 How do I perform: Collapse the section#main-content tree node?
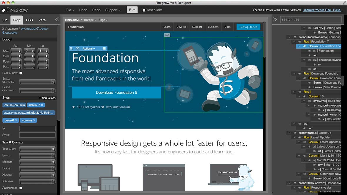(289, 183)
